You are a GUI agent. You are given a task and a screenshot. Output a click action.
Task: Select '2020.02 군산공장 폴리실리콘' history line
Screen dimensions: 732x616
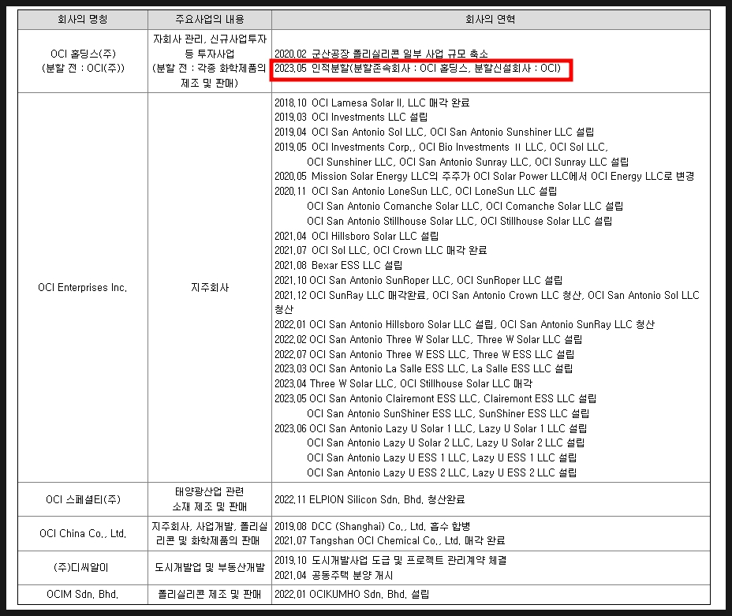381,54
